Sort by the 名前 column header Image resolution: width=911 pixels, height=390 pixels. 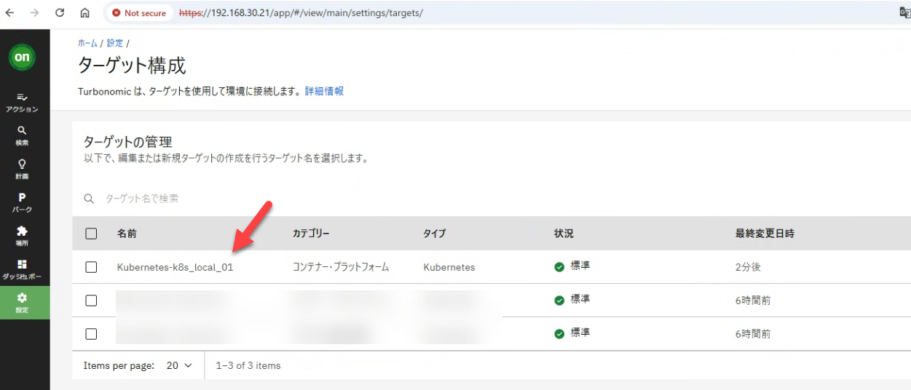[x=127, y=234]
